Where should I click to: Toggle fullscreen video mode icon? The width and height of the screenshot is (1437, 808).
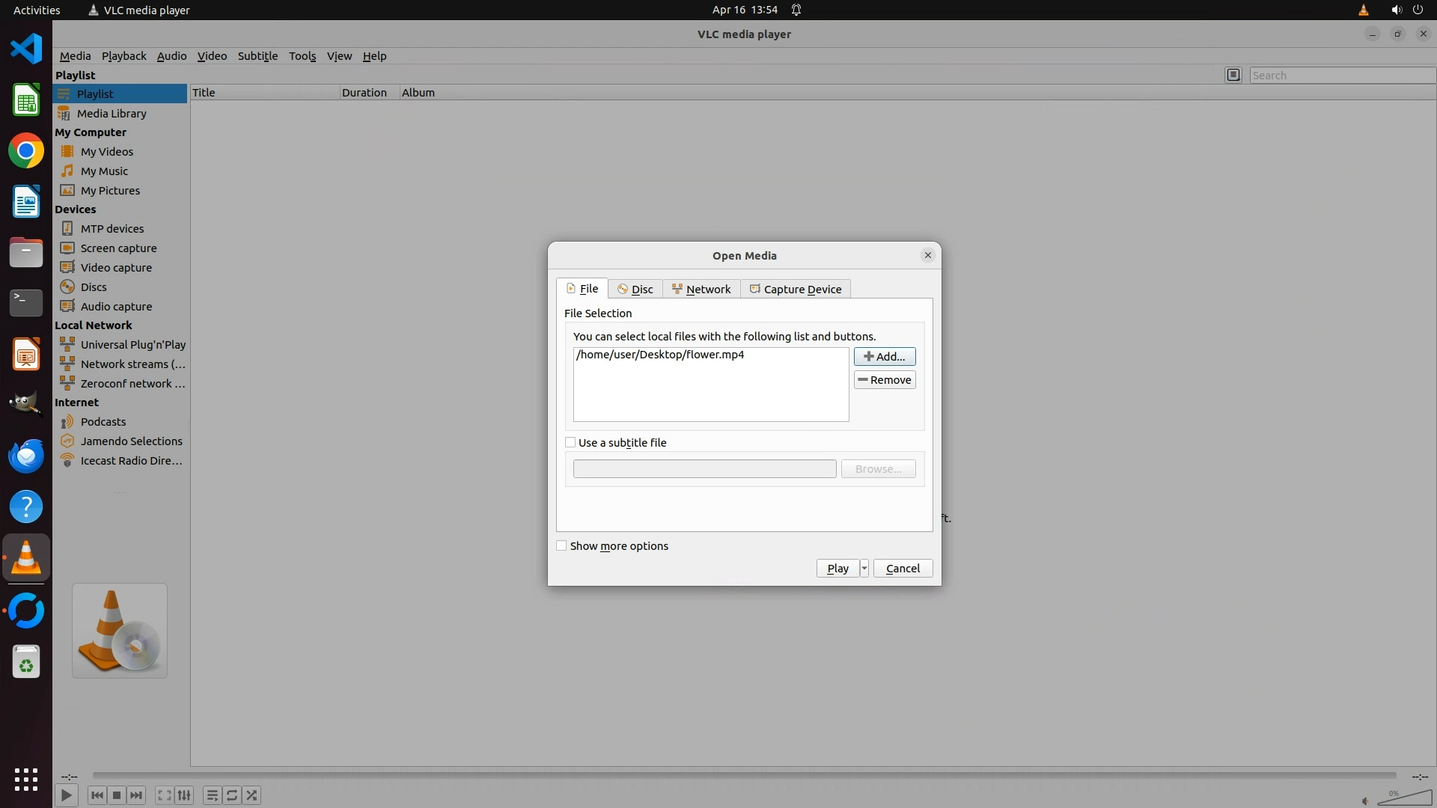click(x=164, y=795)
